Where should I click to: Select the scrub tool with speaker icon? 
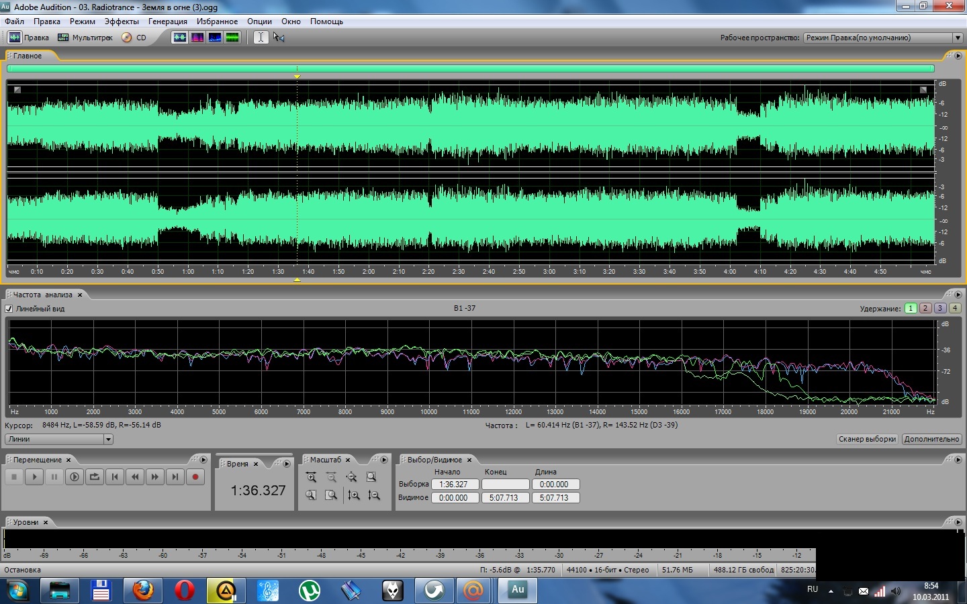tap(279, 38)
